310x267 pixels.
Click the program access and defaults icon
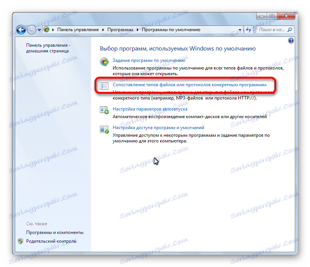coord(104,129)
